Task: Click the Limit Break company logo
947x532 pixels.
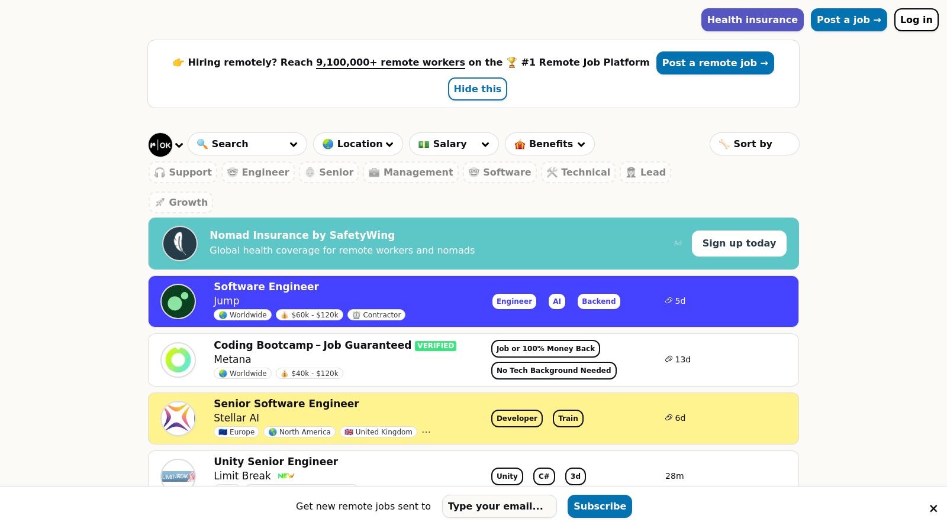Action: tap(178, 475)
